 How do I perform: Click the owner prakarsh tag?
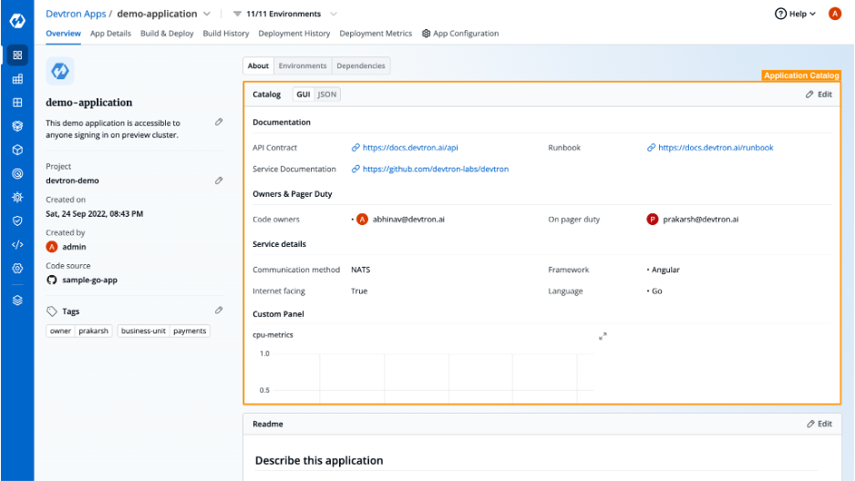tap(79, 331)
